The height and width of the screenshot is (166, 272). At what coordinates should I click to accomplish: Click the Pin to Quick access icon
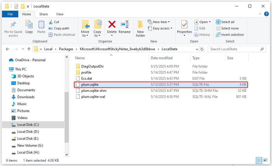coord(13,25)
